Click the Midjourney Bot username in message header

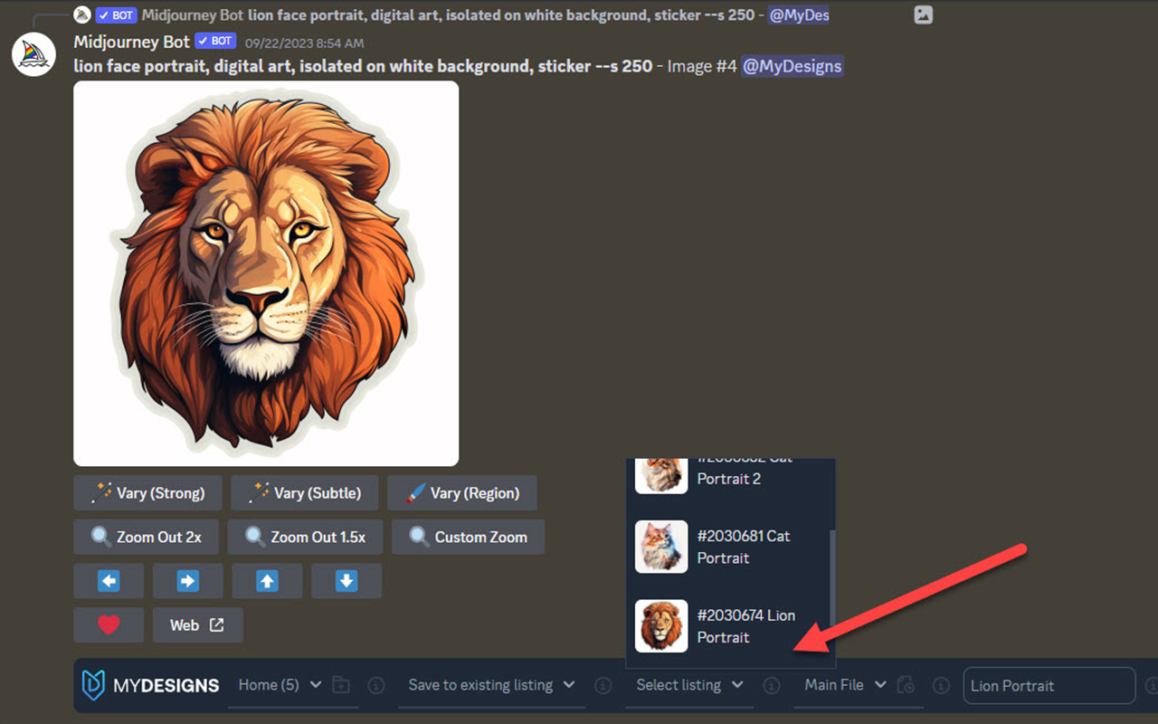132,42
